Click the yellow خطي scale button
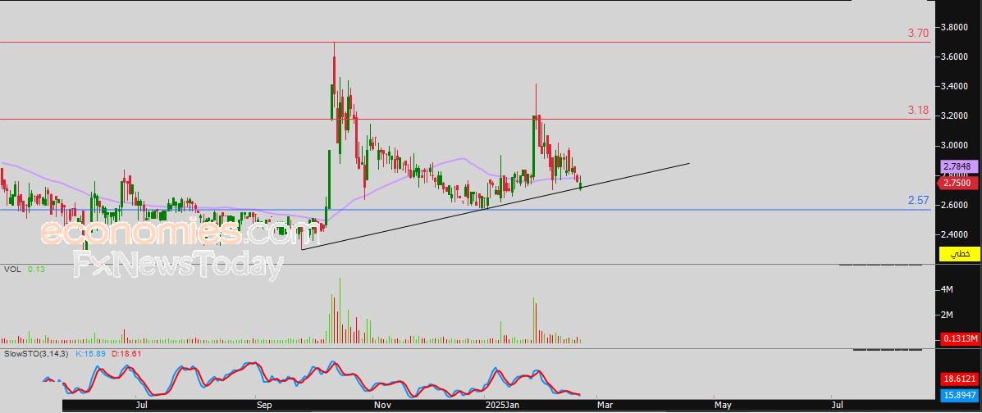 tap(960, 254)
